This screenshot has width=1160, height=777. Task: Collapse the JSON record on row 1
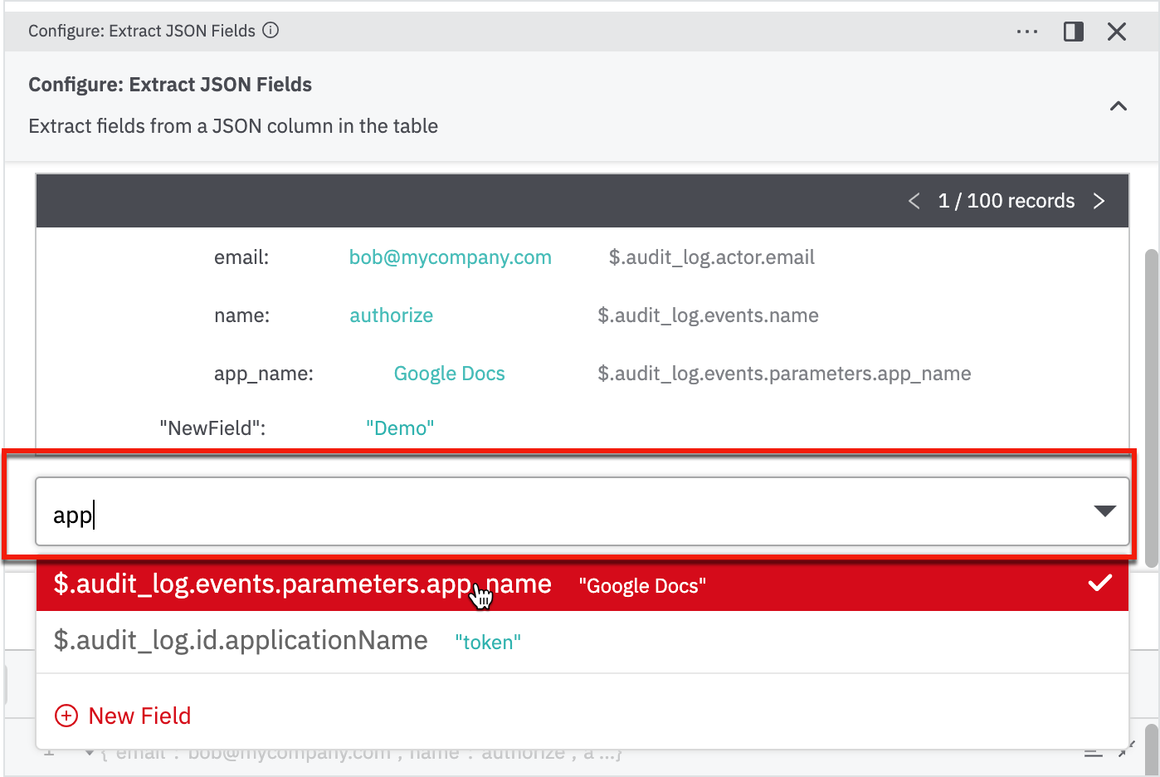coord(90,752)
